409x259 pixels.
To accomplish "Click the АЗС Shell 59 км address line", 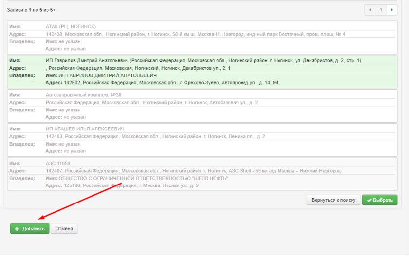I will 193,171.
